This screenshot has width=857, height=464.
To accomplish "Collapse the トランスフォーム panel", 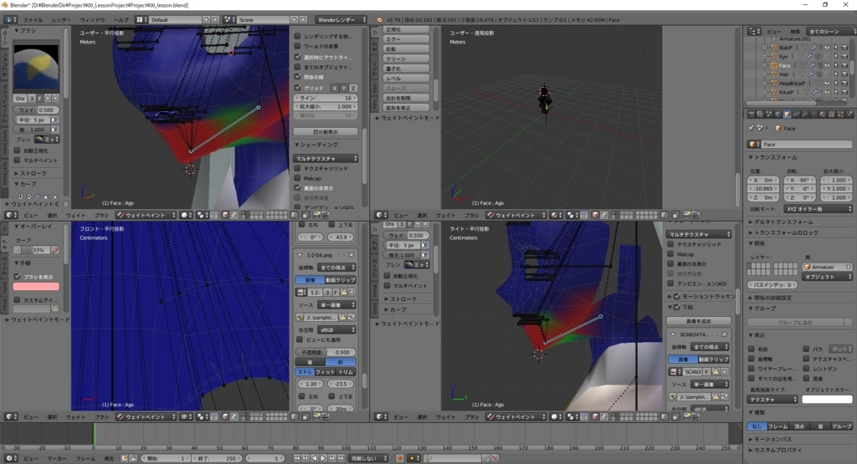I will coord(774,157).
